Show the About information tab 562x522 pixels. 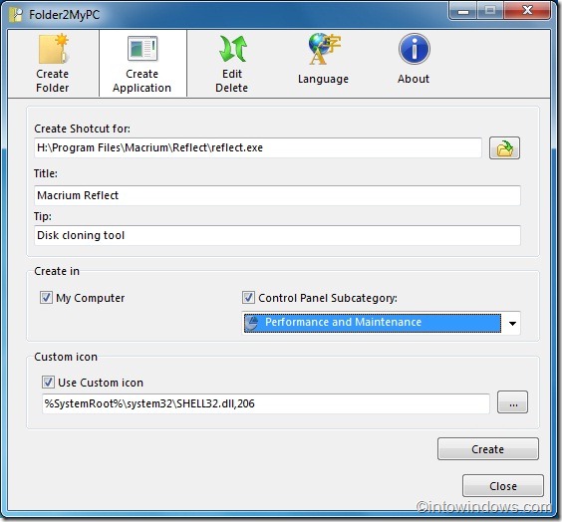coord(414,59)
